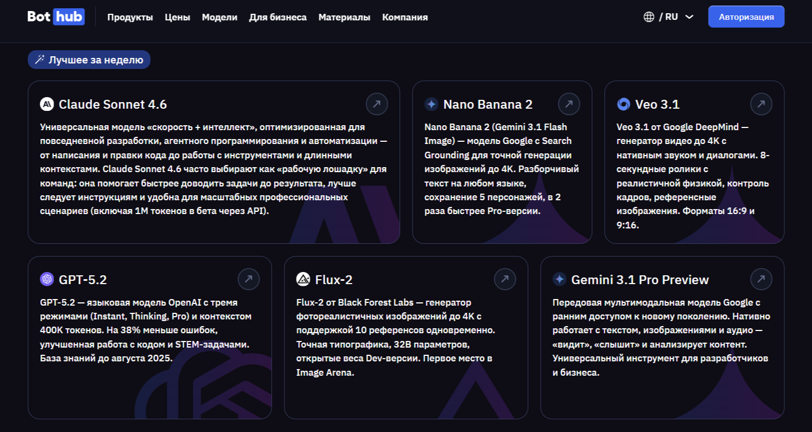Click the external-link arrow on the Veo 3.1 card
Image resolution: width=812 pixels, height=432 pixels.
pos(762,104)
